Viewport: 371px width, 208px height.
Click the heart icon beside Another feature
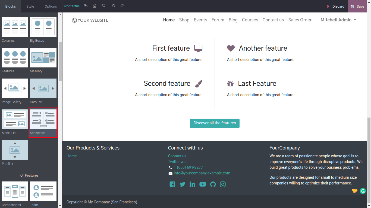coord(231,48)
